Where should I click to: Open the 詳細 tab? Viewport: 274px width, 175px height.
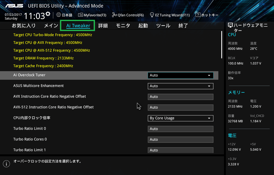103,26
